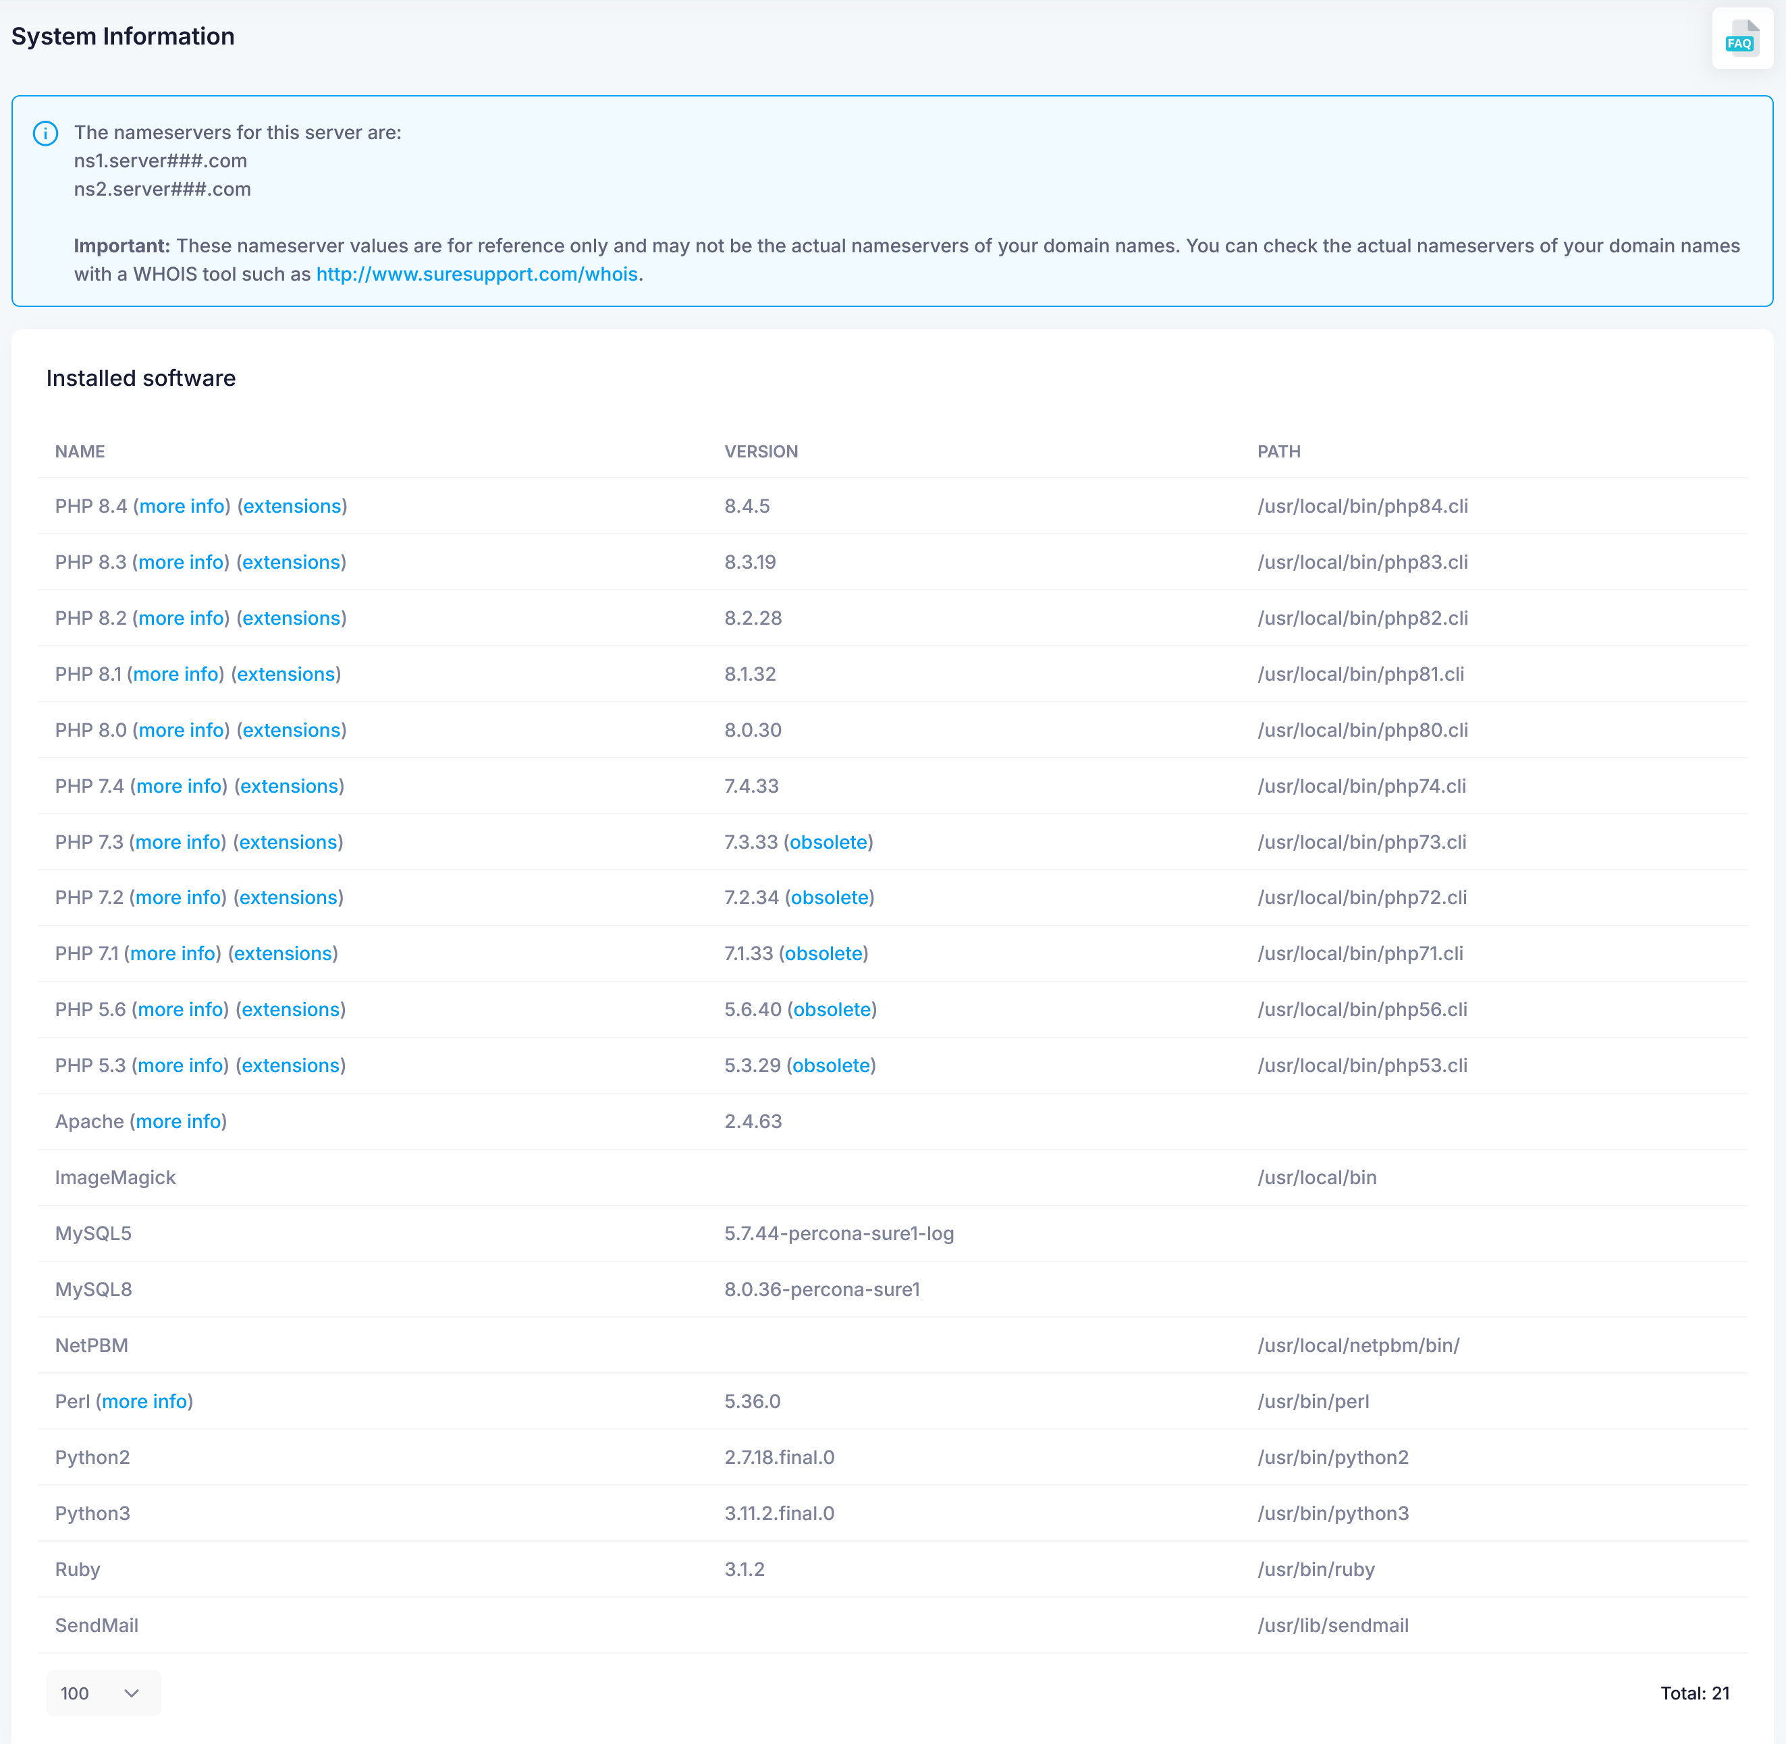Image resolution: width=1786 pixels, height=1744 pixels.
Task: Select the path /usr/local/bin/php74.cli
Action: pos(1361,785)
